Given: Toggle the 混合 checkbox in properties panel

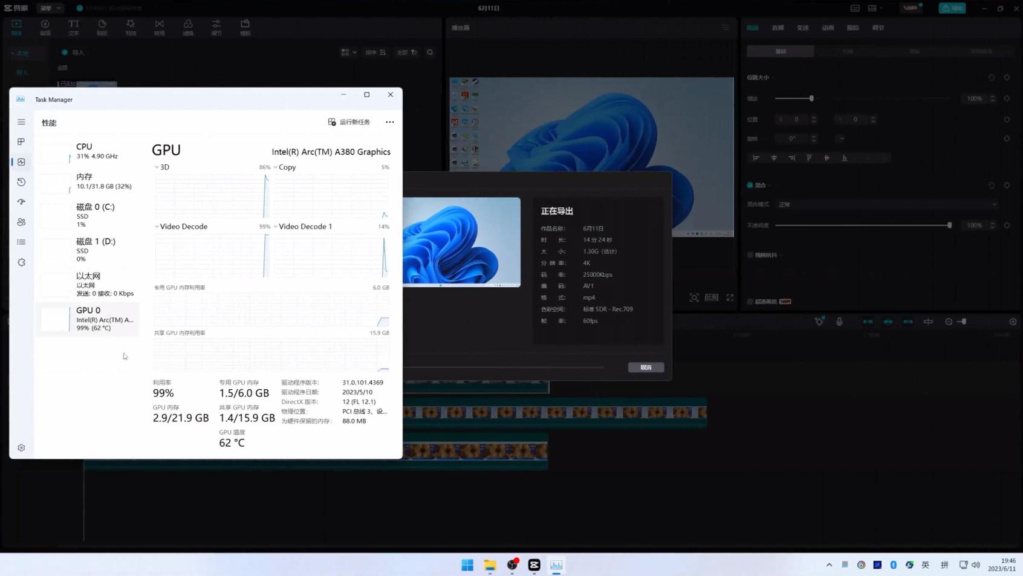Looking at the screenshot, I should click(x=750, y=185).
